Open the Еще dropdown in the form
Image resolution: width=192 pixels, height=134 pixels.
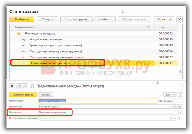[x=170, y=94]
